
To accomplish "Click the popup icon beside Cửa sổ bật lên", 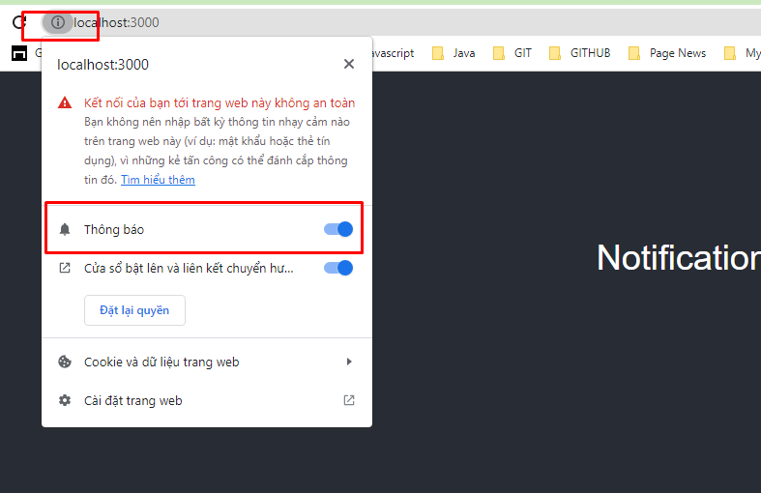I will click(x=65, y=268).
